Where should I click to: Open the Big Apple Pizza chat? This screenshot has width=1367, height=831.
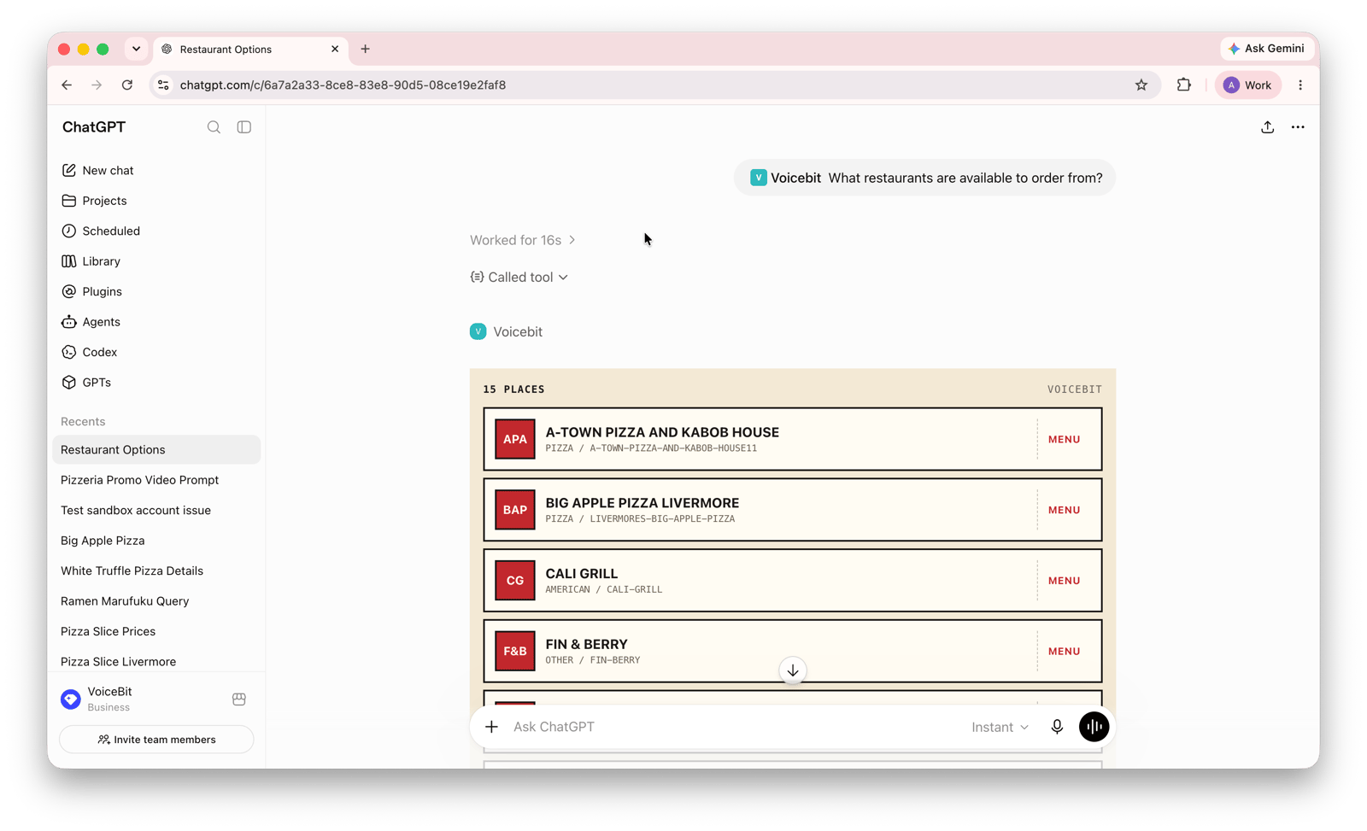coord(156,541)
